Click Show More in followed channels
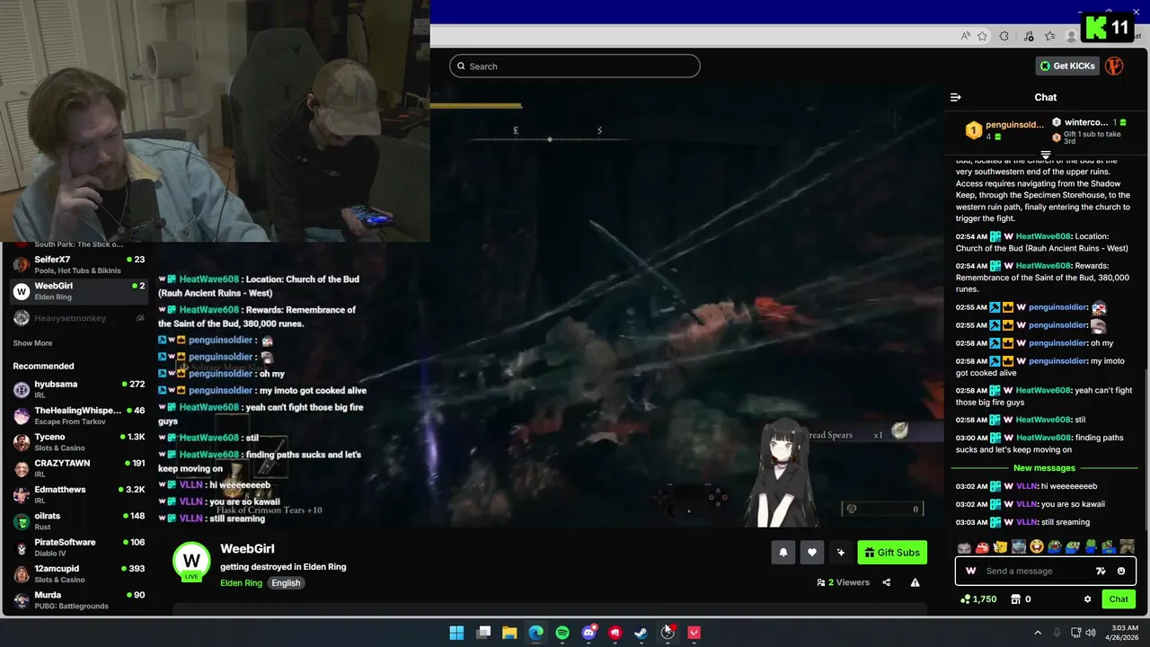The height and width of the screenshot is (647, 1150). pyautogui.click(x=32, y=343)
